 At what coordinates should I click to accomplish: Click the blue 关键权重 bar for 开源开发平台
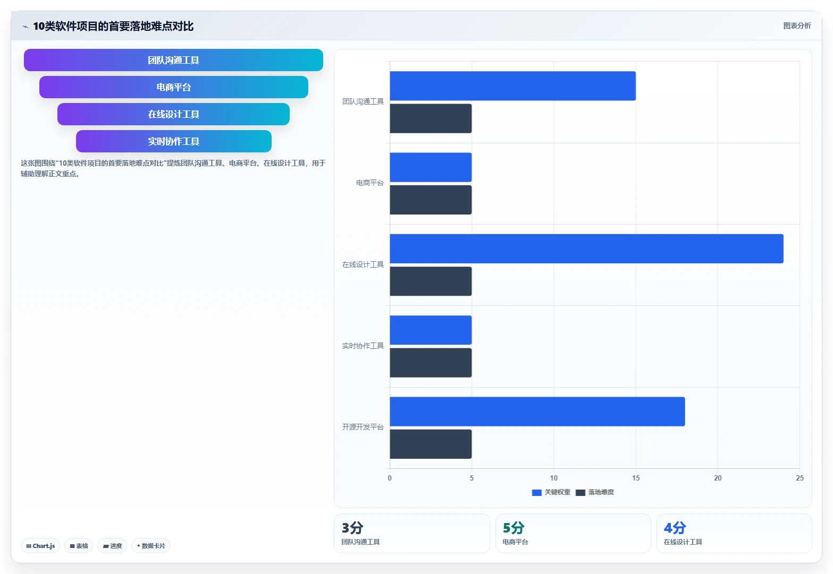(537, 412)
